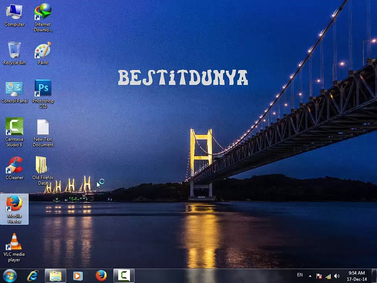Select the Photoshop CS5 shortcut
Screen dimensions: 377x283
tap(43, 94)
